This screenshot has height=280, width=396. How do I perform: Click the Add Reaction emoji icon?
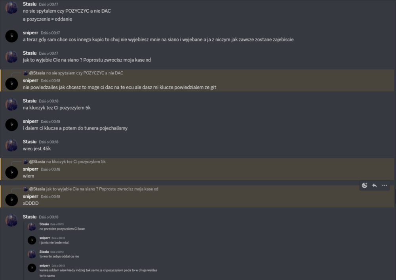click(364, 185)
